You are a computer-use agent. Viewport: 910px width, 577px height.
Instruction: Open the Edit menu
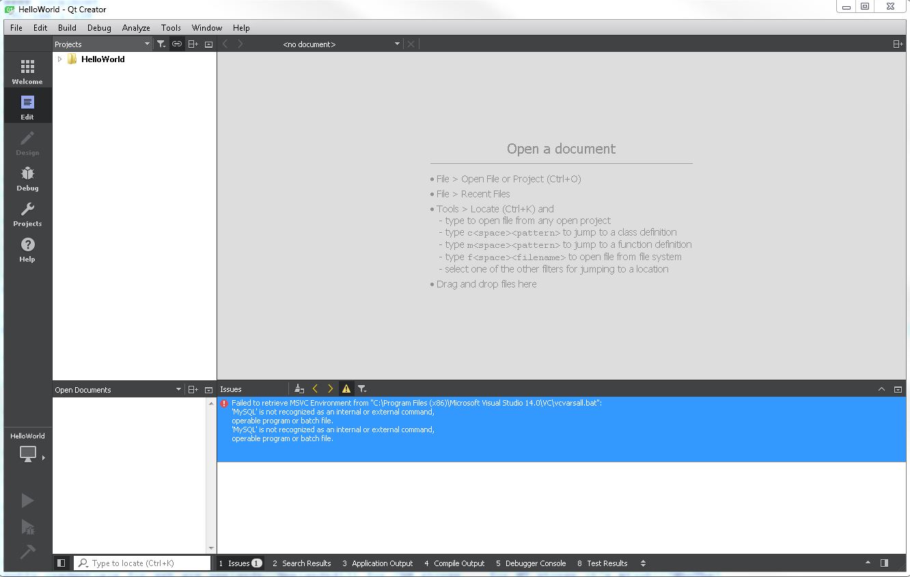40,28
